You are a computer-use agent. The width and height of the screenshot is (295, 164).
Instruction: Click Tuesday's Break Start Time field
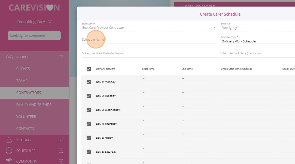(x=246, y=94)
